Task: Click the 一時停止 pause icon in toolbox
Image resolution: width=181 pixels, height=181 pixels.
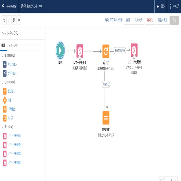Action: pos(5,109)
